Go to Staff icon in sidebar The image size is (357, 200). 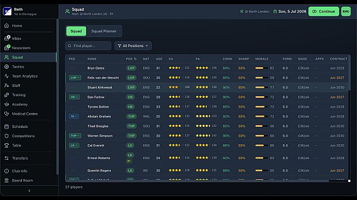click(7, 85)
